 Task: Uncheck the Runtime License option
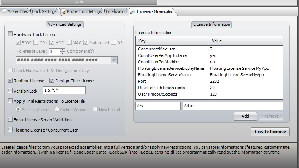coord(10,81)
